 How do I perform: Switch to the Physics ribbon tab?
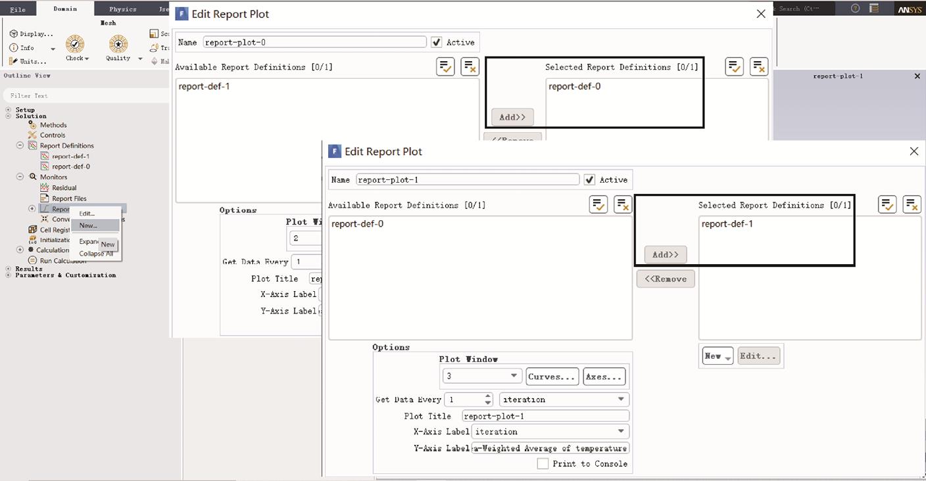(x=123, y=9)
